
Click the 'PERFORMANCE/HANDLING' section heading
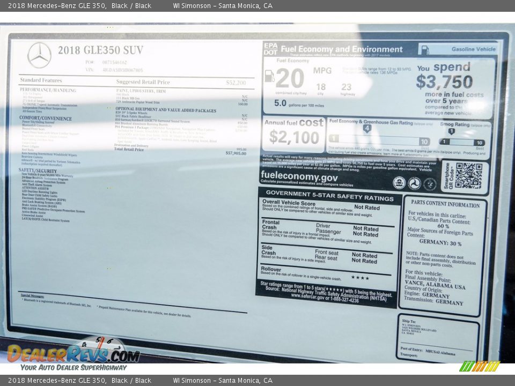pos(48,90)
